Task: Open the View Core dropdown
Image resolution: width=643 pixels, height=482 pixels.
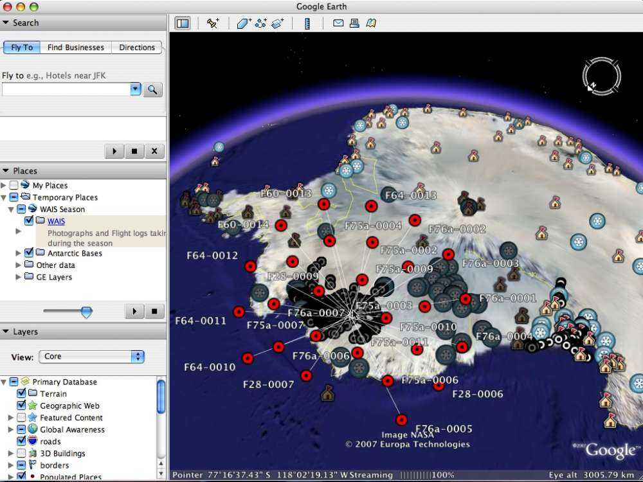Action: (x=91, y=356)
